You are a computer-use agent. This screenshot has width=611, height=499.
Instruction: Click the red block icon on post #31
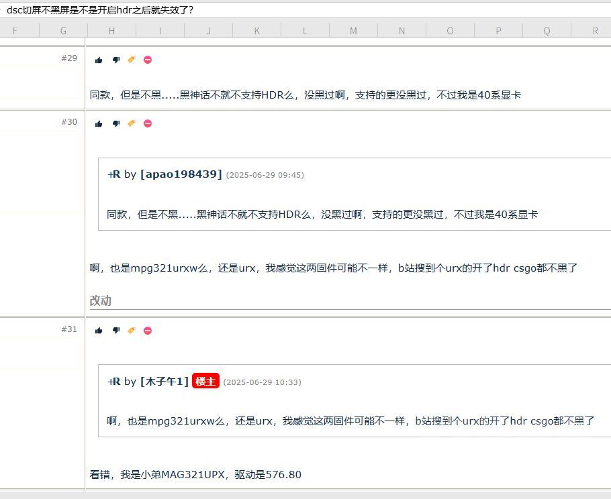click(x=147, y=330)
